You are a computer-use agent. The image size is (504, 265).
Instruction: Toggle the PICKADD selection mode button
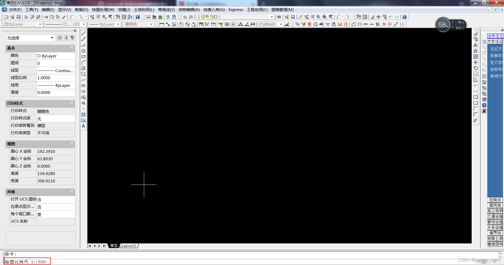60,38
